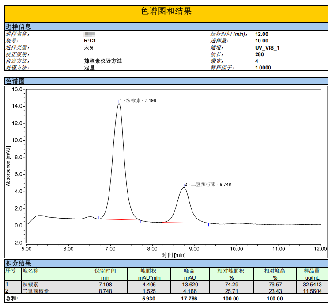Click the 32.5413 sample amount value

[x=312, y=284]
